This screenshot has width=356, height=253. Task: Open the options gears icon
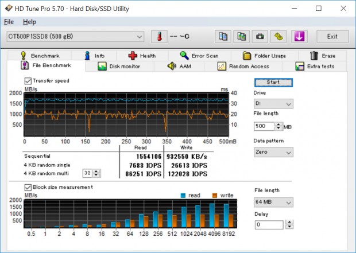278,37
